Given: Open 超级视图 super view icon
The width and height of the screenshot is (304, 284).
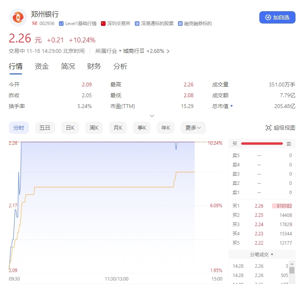Looking at the screenshot, I should [x=268, y=128].
